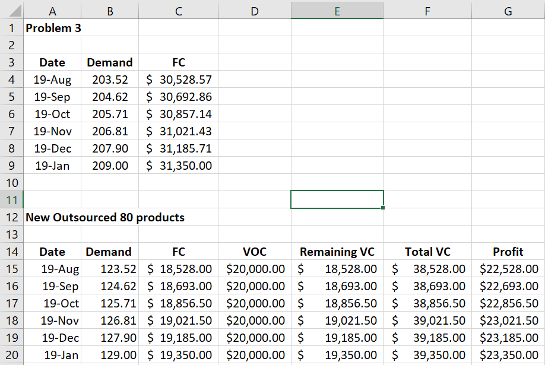Viewport: 545px width, 365px height.
Task: Select FC cell $30,528.57
Action: [x=178, y=80]
